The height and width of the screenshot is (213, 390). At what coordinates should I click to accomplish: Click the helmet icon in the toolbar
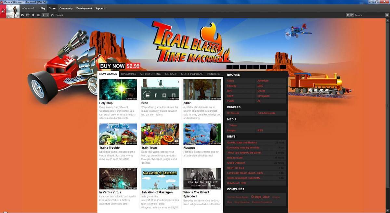click(22, 15)
